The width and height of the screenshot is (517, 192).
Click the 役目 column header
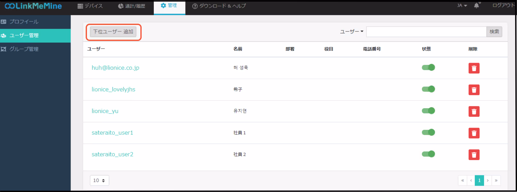329,49
